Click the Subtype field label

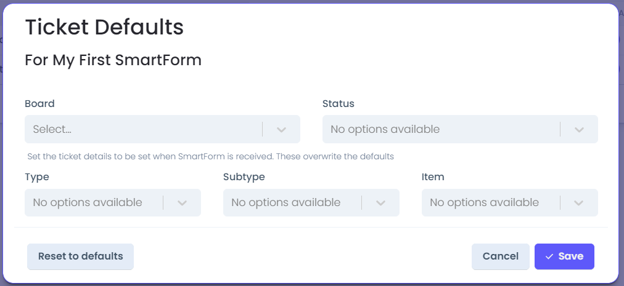tap(244, 177)
